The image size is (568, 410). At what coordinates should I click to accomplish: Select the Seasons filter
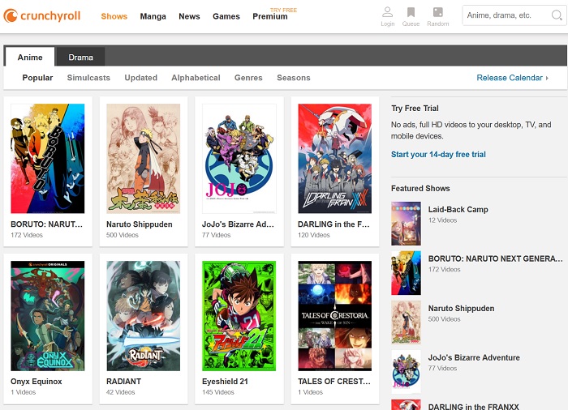pos(294,78)
